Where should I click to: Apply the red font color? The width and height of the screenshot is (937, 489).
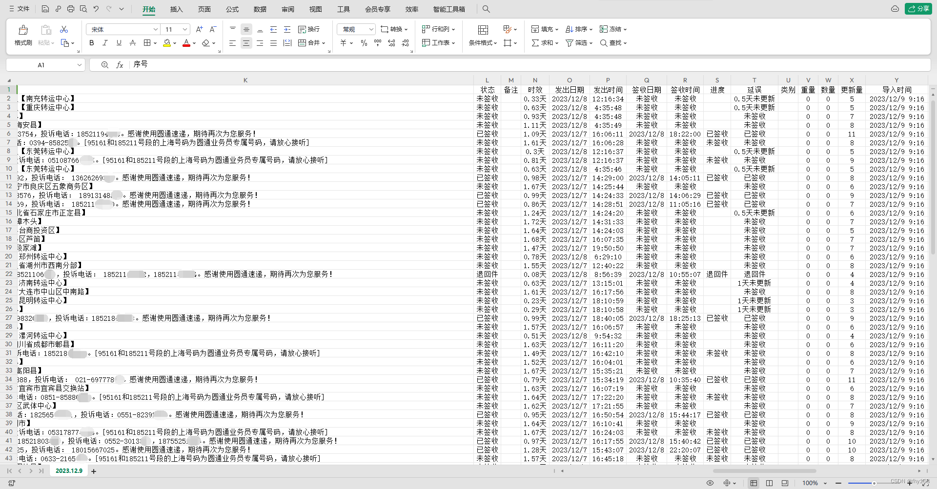186,43
